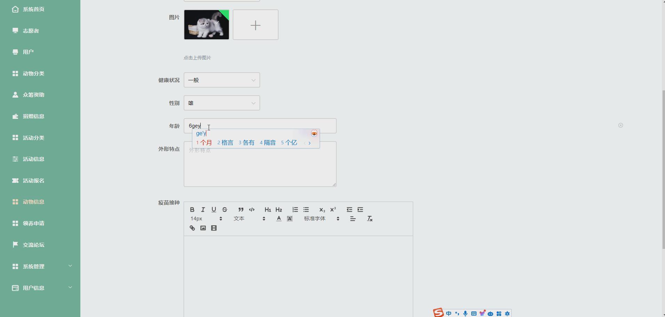Expand the 用户信息 sidebar menu
Viewport: 665px width, 317px height.
[x=40, y=288]
